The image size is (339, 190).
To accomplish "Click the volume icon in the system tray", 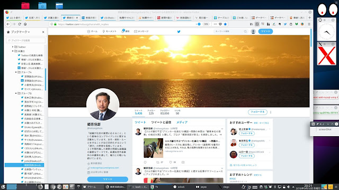I will 288,187.
